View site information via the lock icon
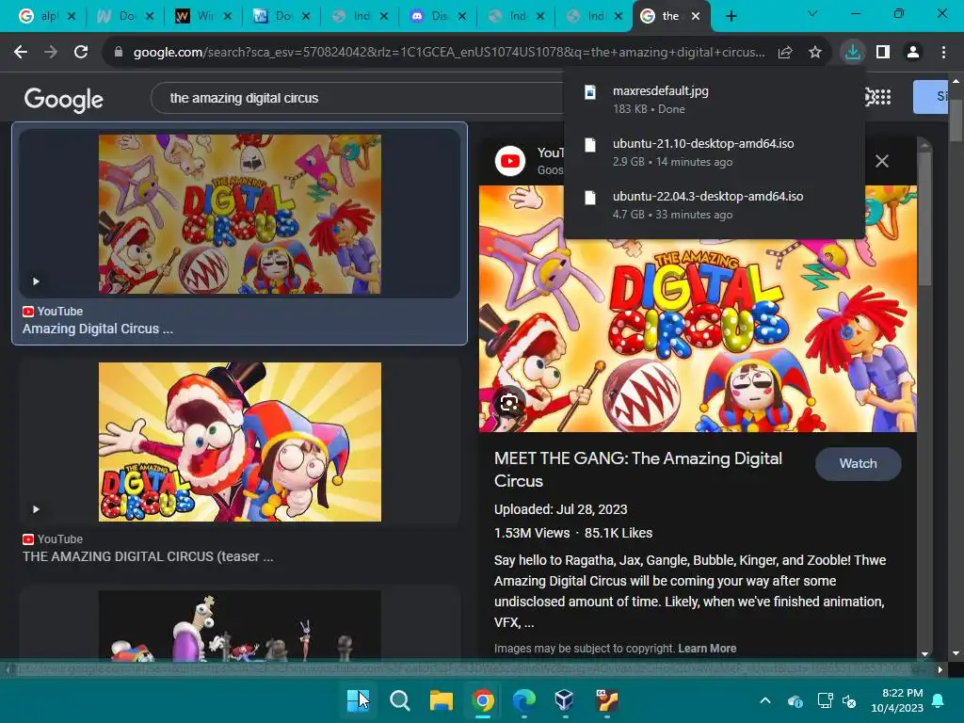The image size is (964, 723). pos(118,53)
